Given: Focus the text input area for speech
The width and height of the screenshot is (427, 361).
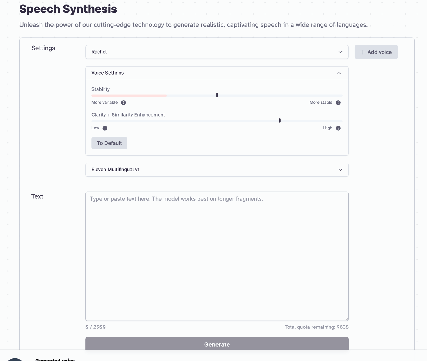Looking at the screenshot, I should 217,256.
